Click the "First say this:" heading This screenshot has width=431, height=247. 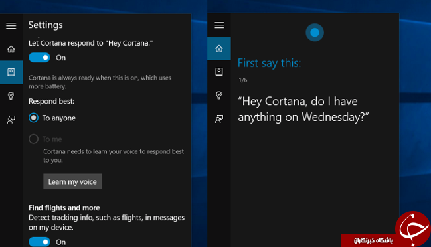coord(270,63)
